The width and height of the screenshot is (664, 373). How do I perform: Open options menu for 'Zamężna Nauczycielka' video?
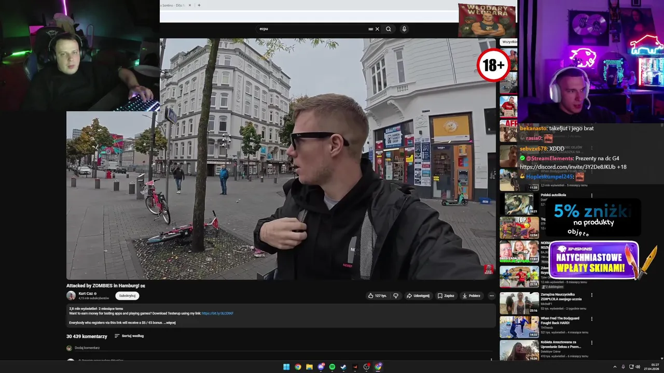(x=591, y=295)
